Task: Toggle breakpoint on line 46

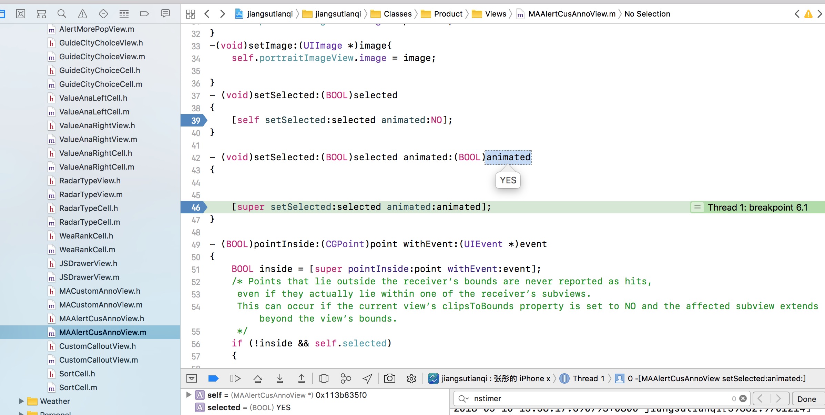Action: (x=194, y=207)
